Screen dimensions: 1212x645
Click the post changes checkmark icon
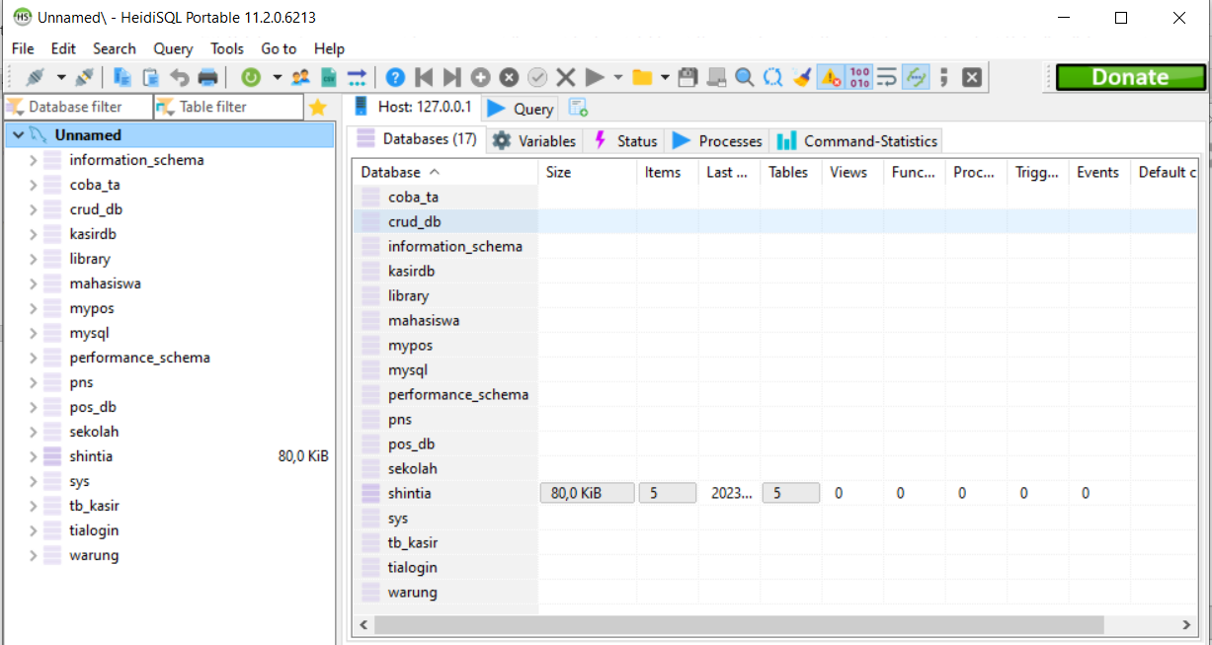(x=537, y=77)
